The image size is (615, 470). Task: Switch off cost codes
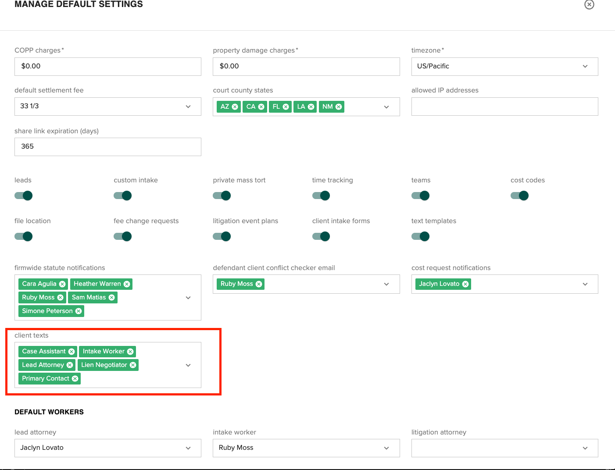point(520,196)
